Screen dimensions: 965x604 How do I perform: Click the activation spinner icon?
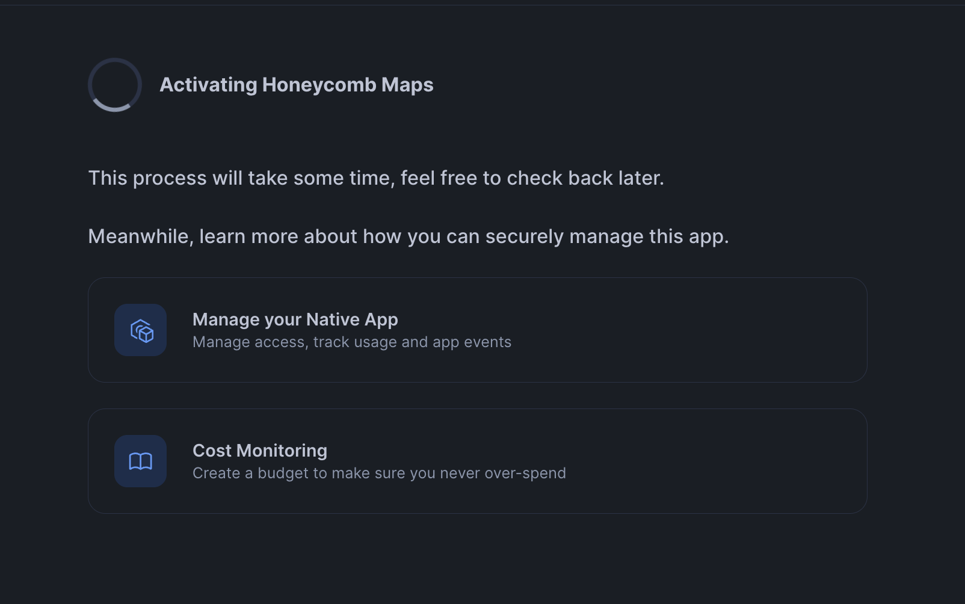(x=114, y=85)
